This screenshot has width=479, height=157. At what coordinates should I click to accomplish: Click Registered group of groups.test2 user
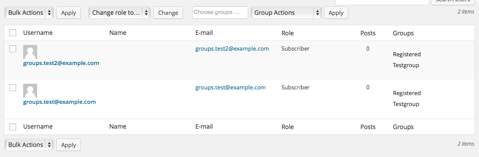pyautogui.click(x=407, y=54)
